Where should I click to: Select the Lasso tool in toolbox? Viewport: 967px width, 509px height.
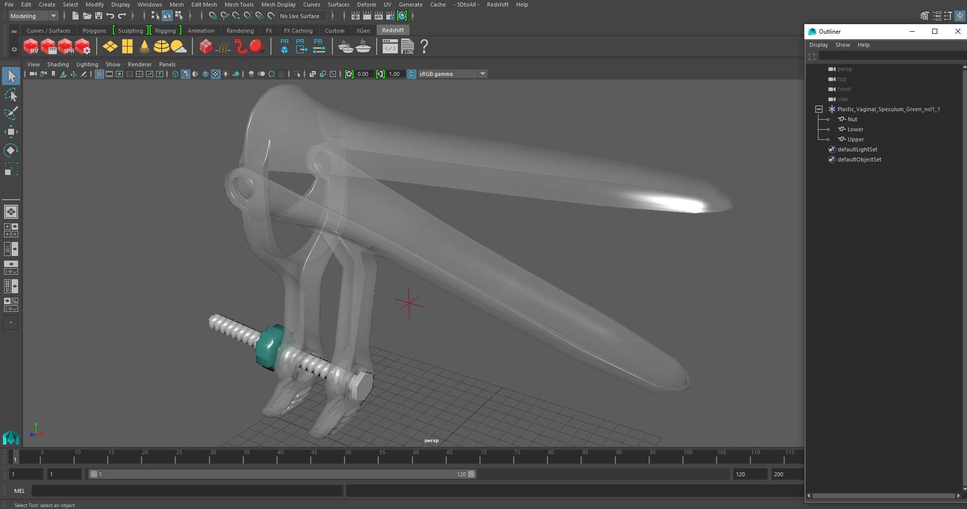(11, 95)
